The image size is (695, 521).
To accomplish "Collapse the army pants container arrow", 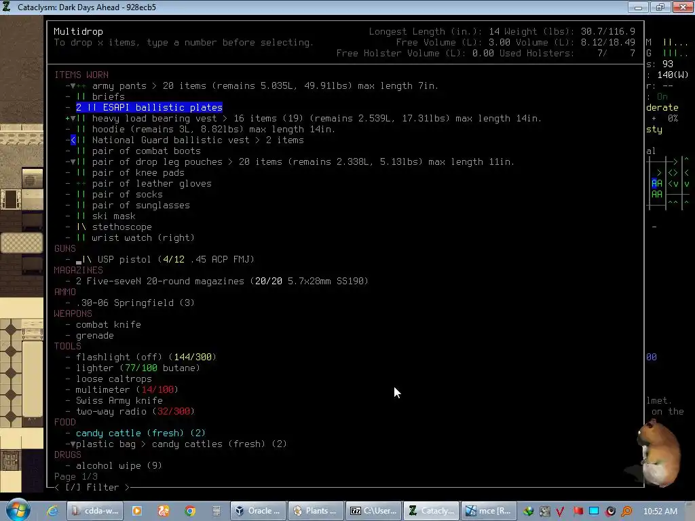I will (73, 86).
